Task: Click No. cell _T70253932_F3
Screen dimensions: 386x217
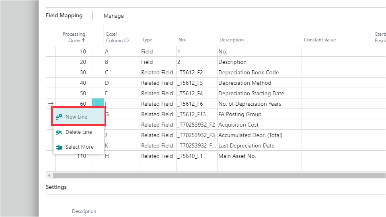Action: pos(197,135)
